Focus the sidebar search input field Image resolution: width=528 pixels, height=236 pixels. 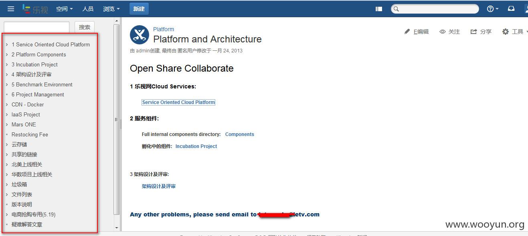(x=36, y=27)
